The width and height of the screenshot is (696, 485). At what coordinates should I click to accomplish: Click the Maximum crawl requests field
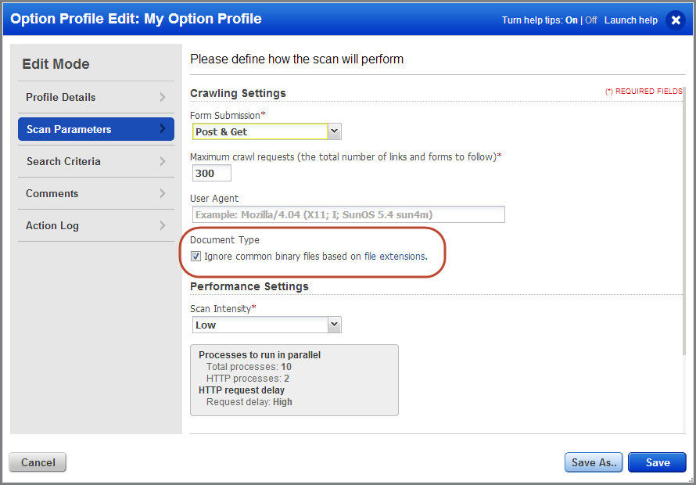coord(212,173)
